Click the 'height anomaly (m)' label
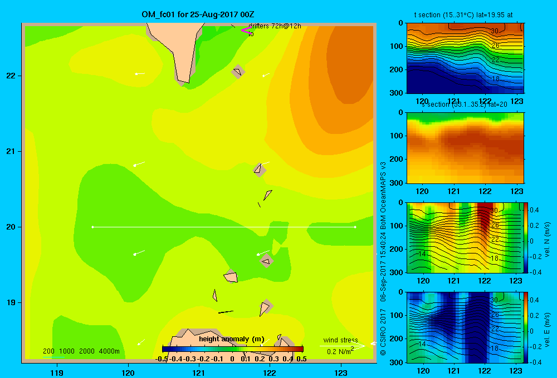This screenshot has width=557, height=378. point(231,339)
